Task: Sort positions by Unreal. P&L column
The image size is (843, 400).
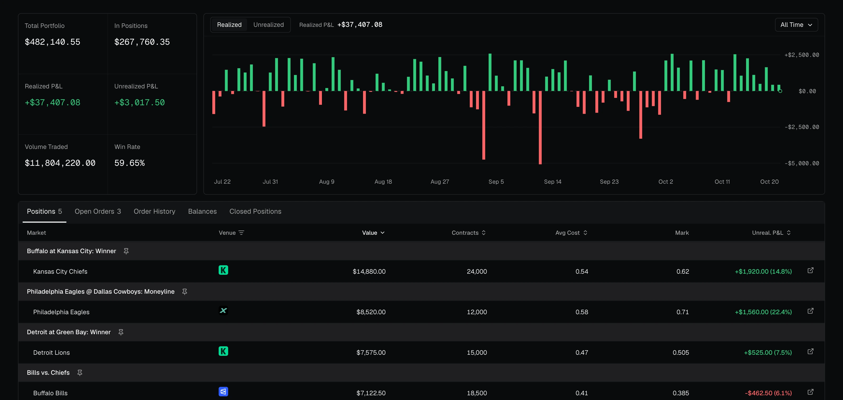Action: click(x=771, y=233)
